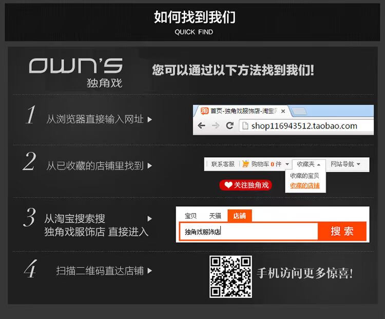Viewport: 385px width, 319px height.
Task: Select the 首页-独角戏服饰店 browser tab
Action: pos(242,111)
